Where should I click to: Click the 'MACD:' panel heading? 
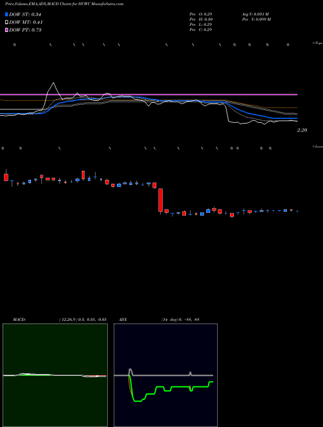click(x=19, y=319)
